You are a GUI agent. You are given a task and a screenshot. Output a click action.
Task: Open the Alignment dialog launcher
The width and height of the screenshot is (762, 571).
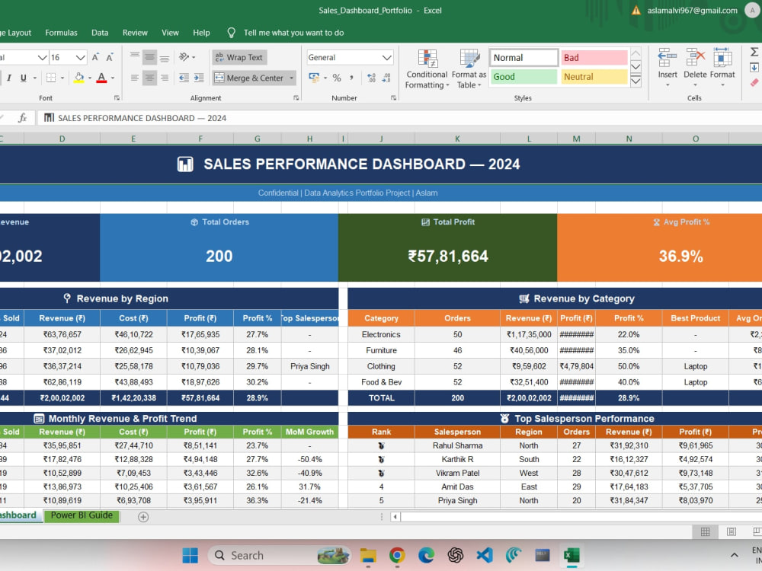click(x=296, y=98)
